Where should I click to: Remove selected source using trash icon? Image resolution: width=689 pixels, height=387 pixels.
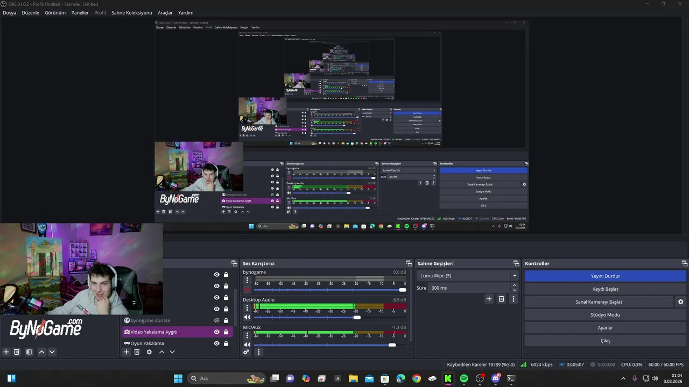coord(137,352)
